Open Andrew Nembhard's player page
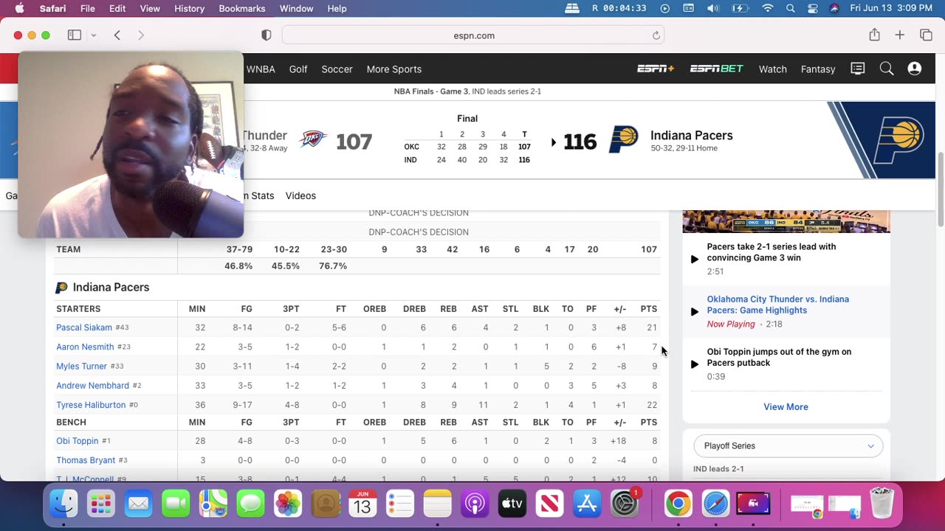This screenshot has height=531, width=945. (92, 385)
